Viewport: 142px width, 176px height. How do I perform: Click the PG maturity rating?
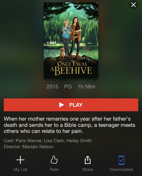pos(68,86)
